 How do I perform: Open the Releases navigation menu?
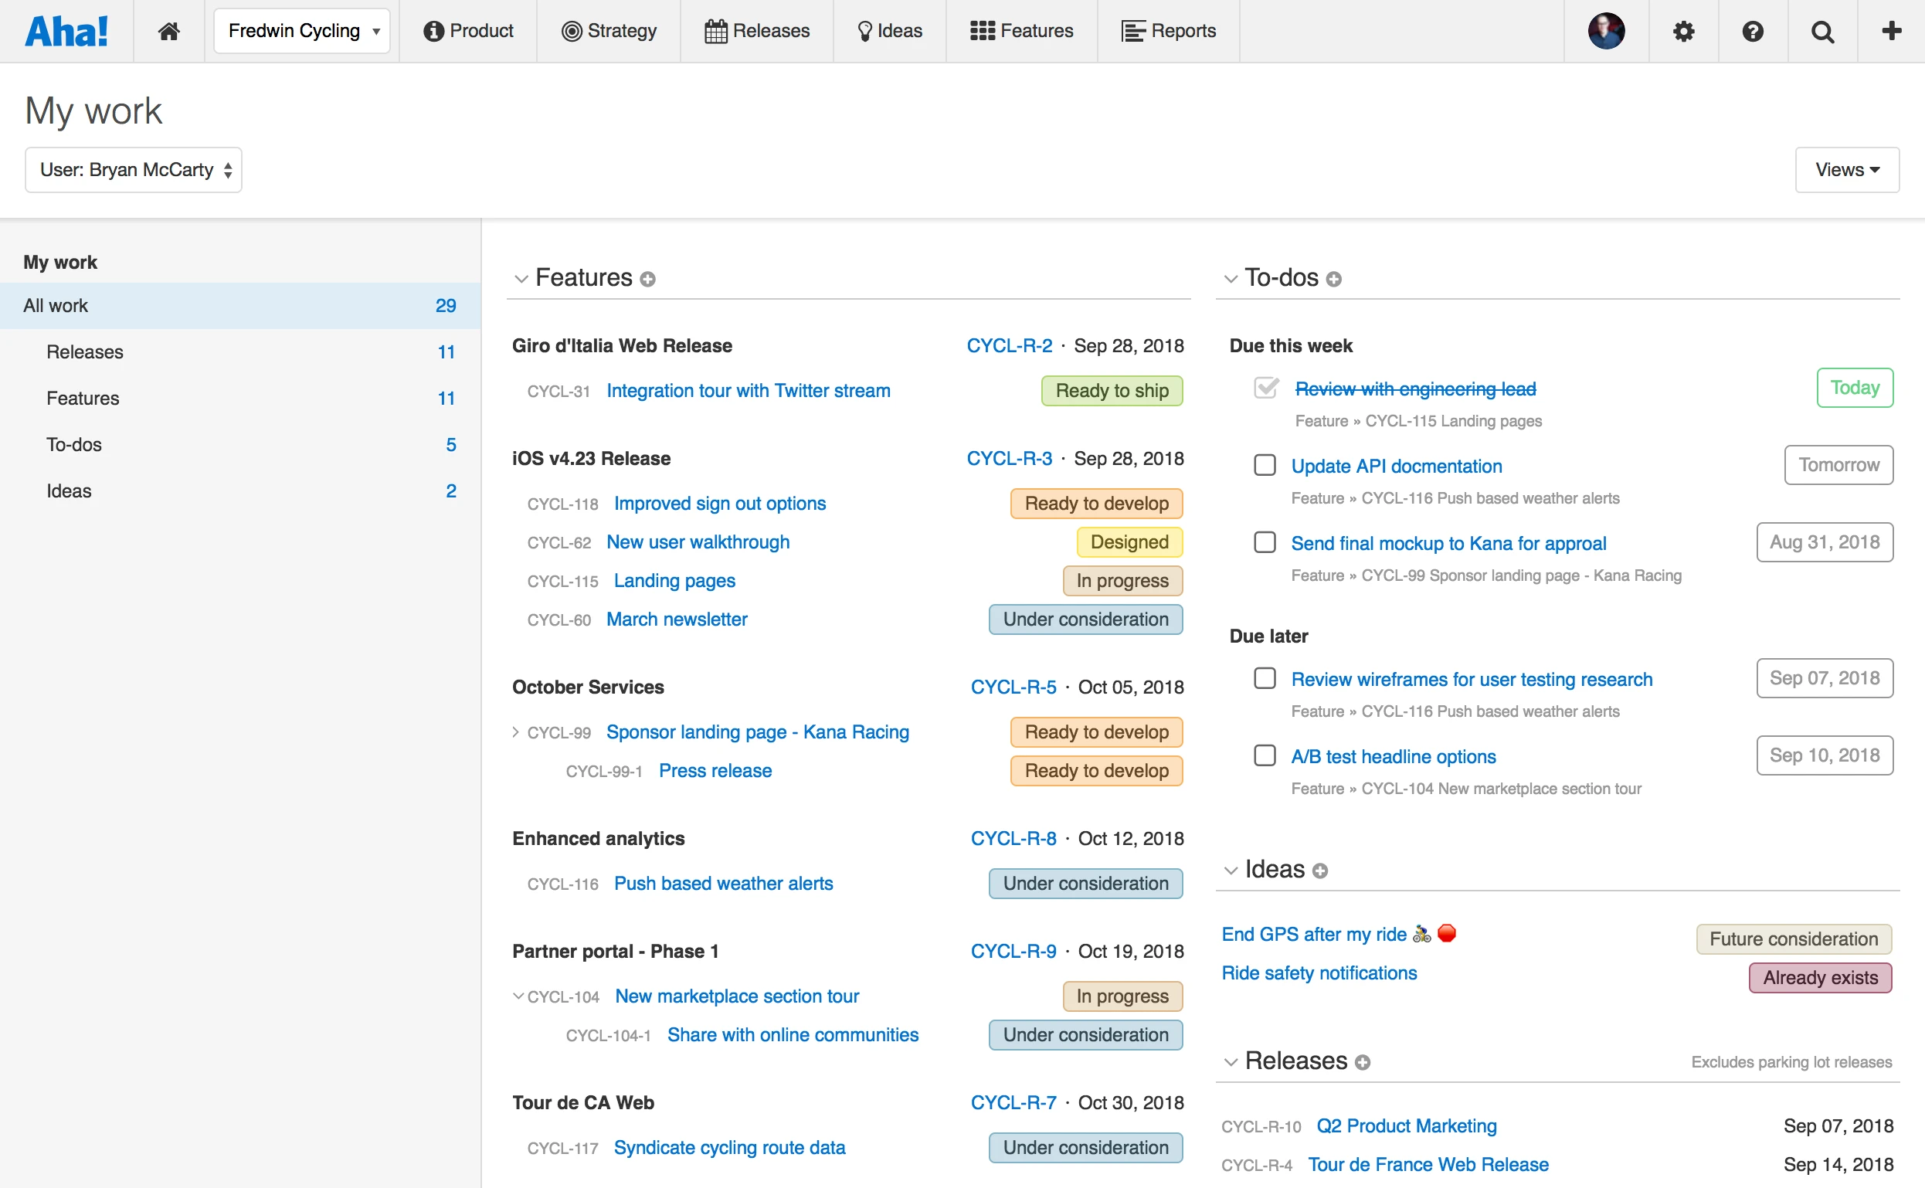758,32
